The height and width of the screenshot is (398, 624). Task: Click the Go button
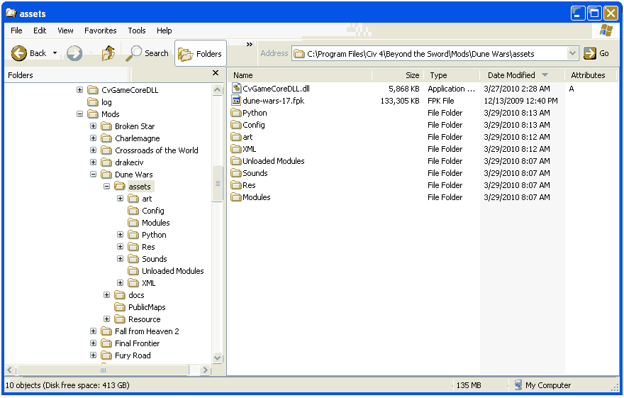596,53
